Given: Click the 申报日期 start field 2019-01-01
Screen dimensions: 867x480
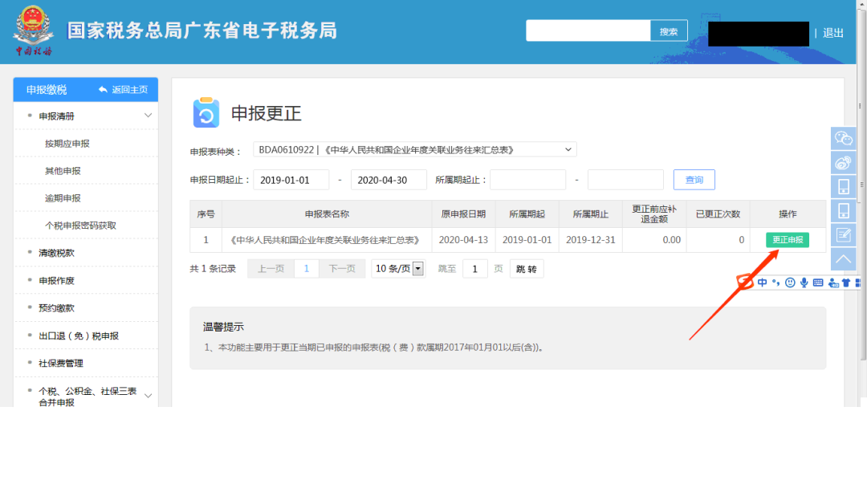Looking at the screenshot, I should coord(291,180).
